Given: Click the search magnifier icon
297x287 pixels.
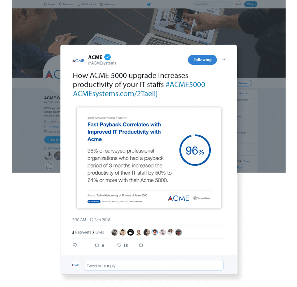Looking at the screenshot, I should [x=229, y=4].
